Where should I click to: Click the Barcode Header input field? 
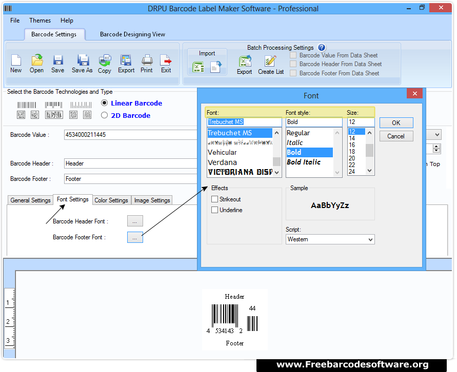point(131,163)
